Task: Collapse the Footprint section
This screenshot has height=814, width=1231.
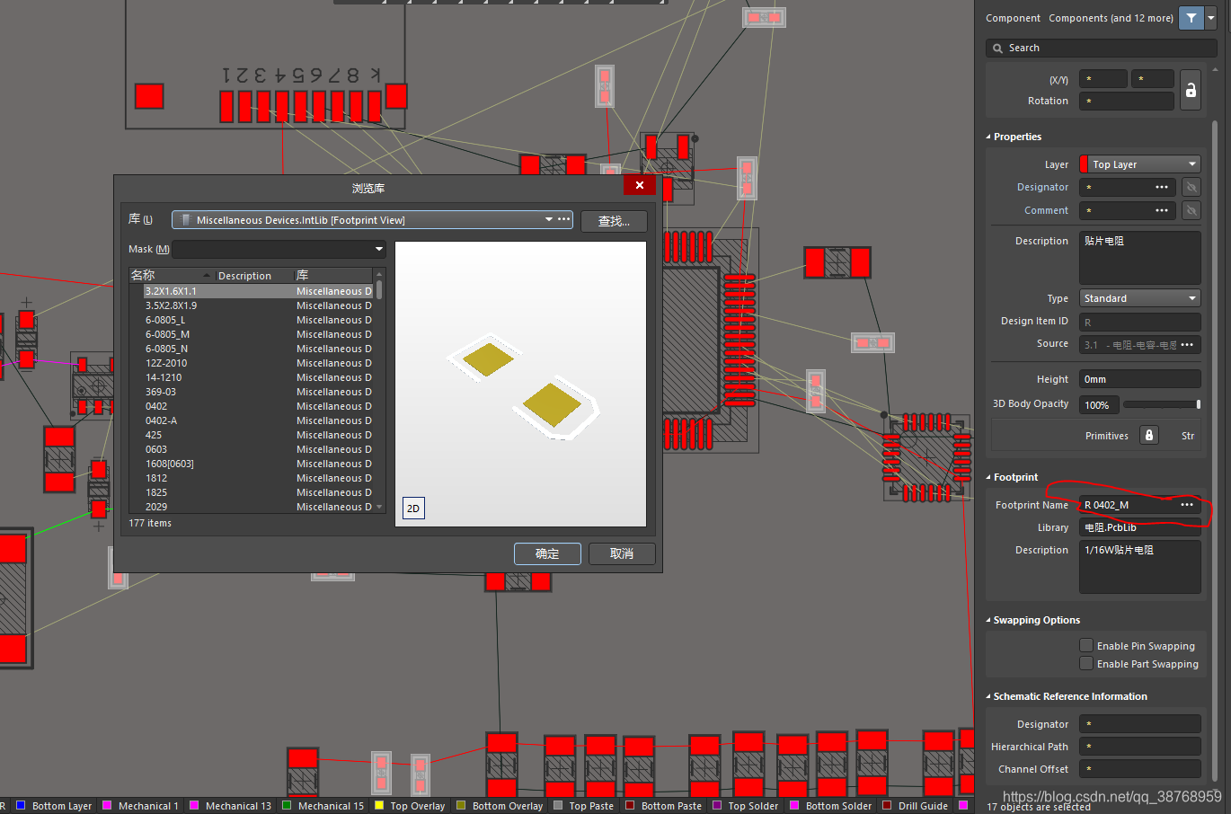Action: click(988, 478)
